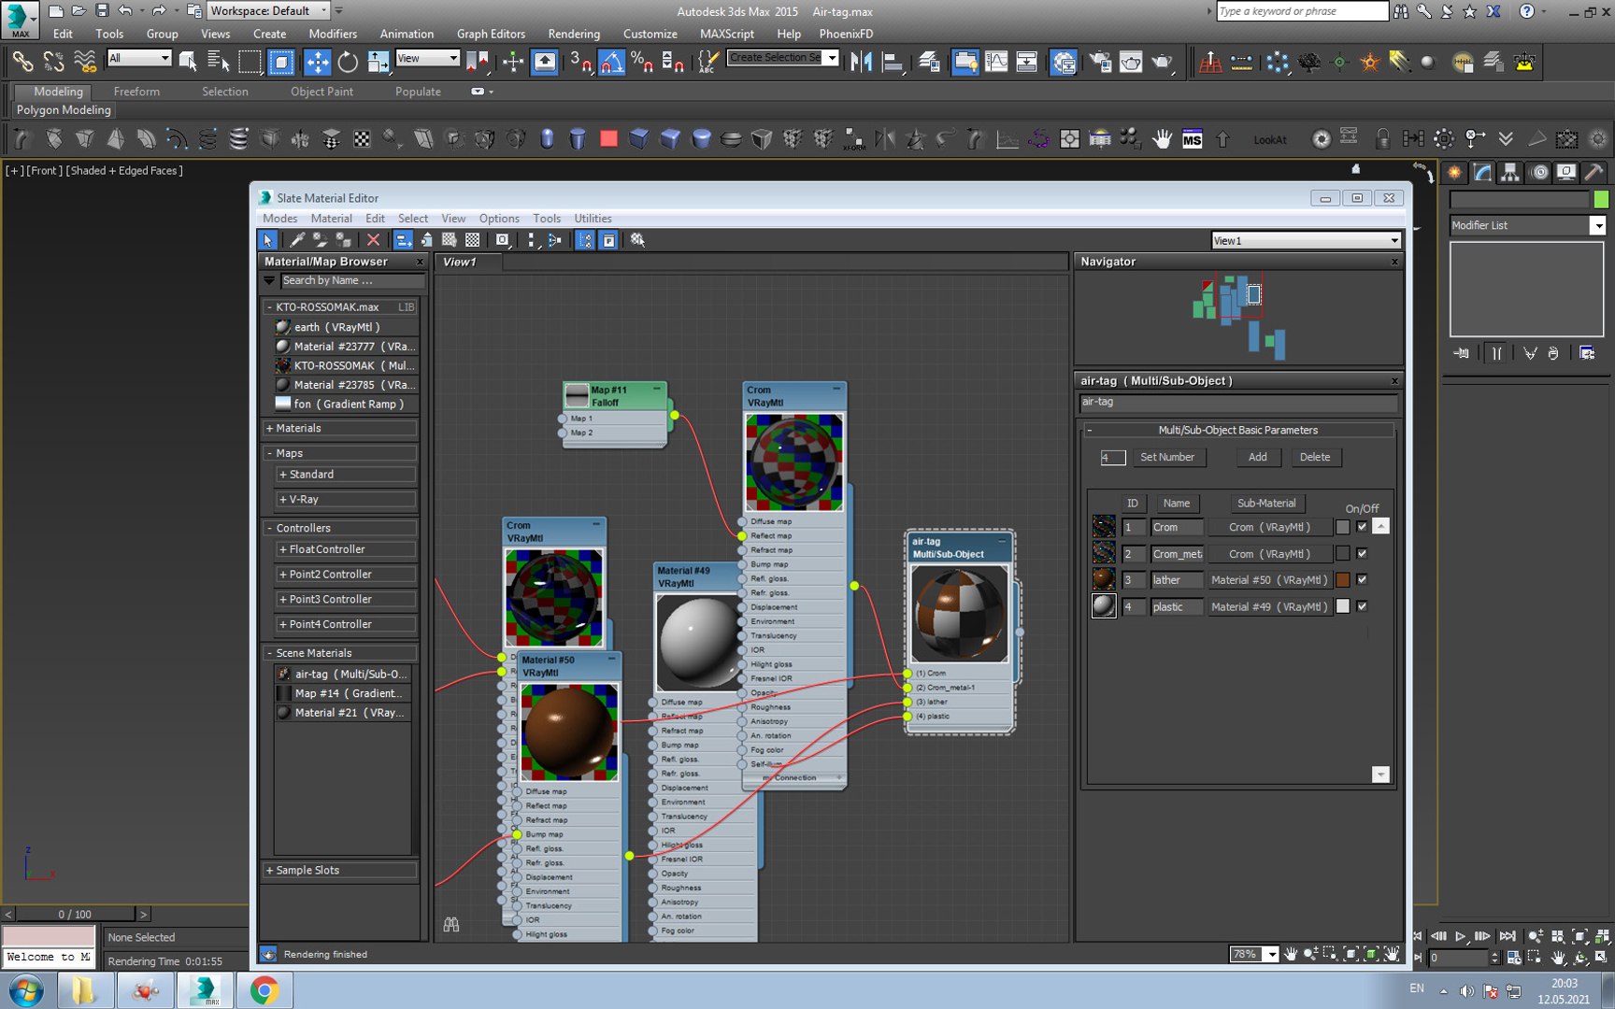
Task: Click the Lay Out Children icon
Action: point(554,240)
